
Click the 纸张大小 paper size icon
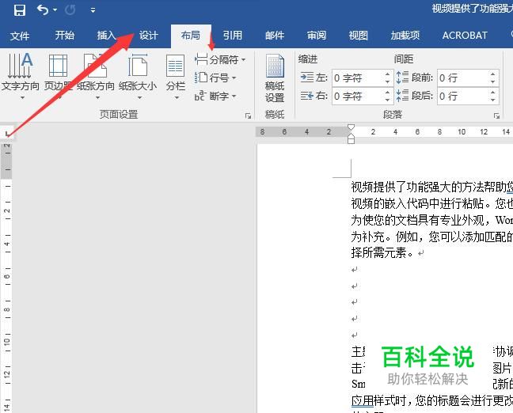coord(138,66)
